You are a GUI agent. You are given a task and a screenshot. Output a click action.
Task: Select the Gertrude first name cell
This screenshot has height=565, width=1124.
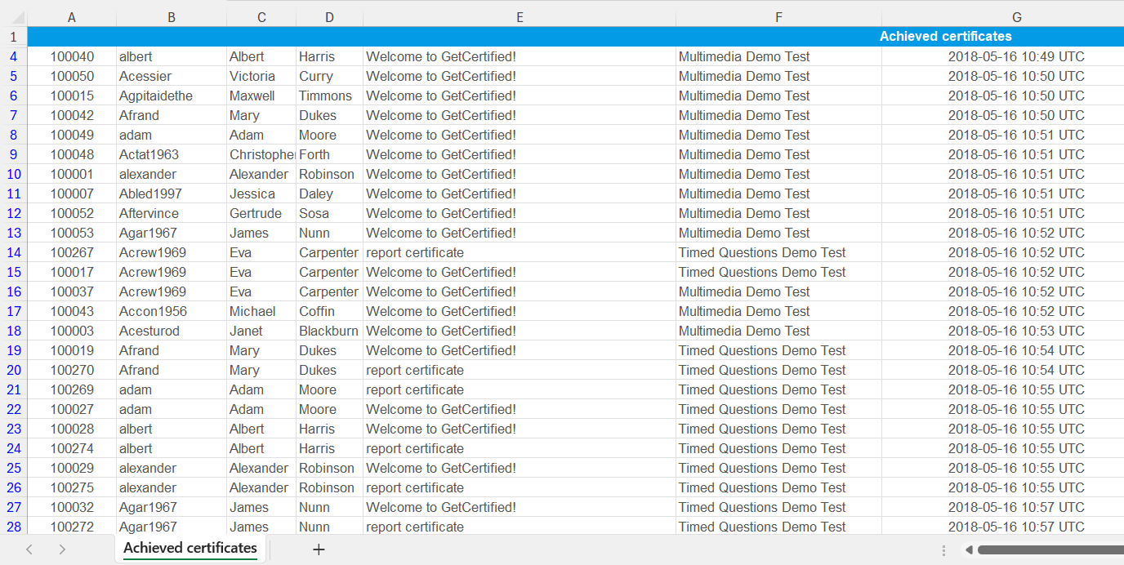pos(261,213)
